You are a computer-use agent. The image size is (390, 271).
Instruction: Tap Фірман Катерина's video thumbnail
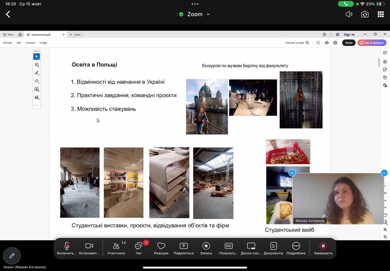point(338,198)
